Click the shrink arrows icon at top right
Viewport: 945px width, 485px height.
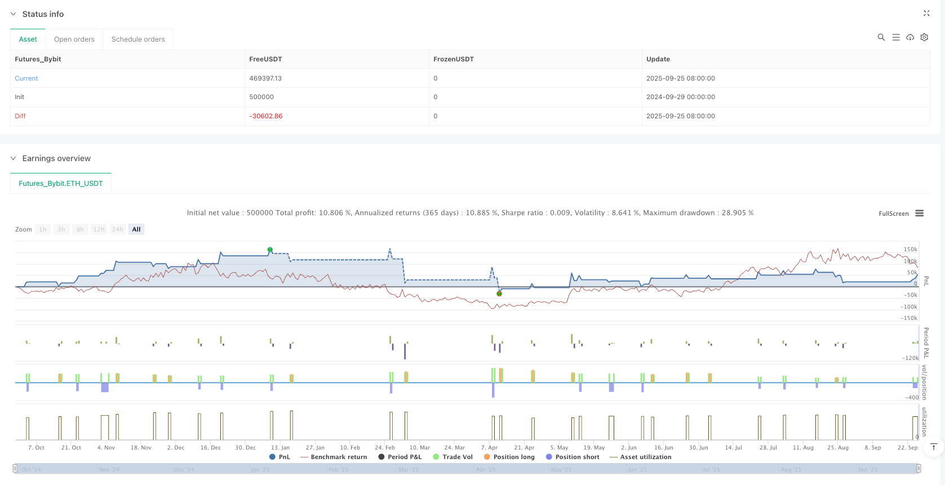point(926,13)
